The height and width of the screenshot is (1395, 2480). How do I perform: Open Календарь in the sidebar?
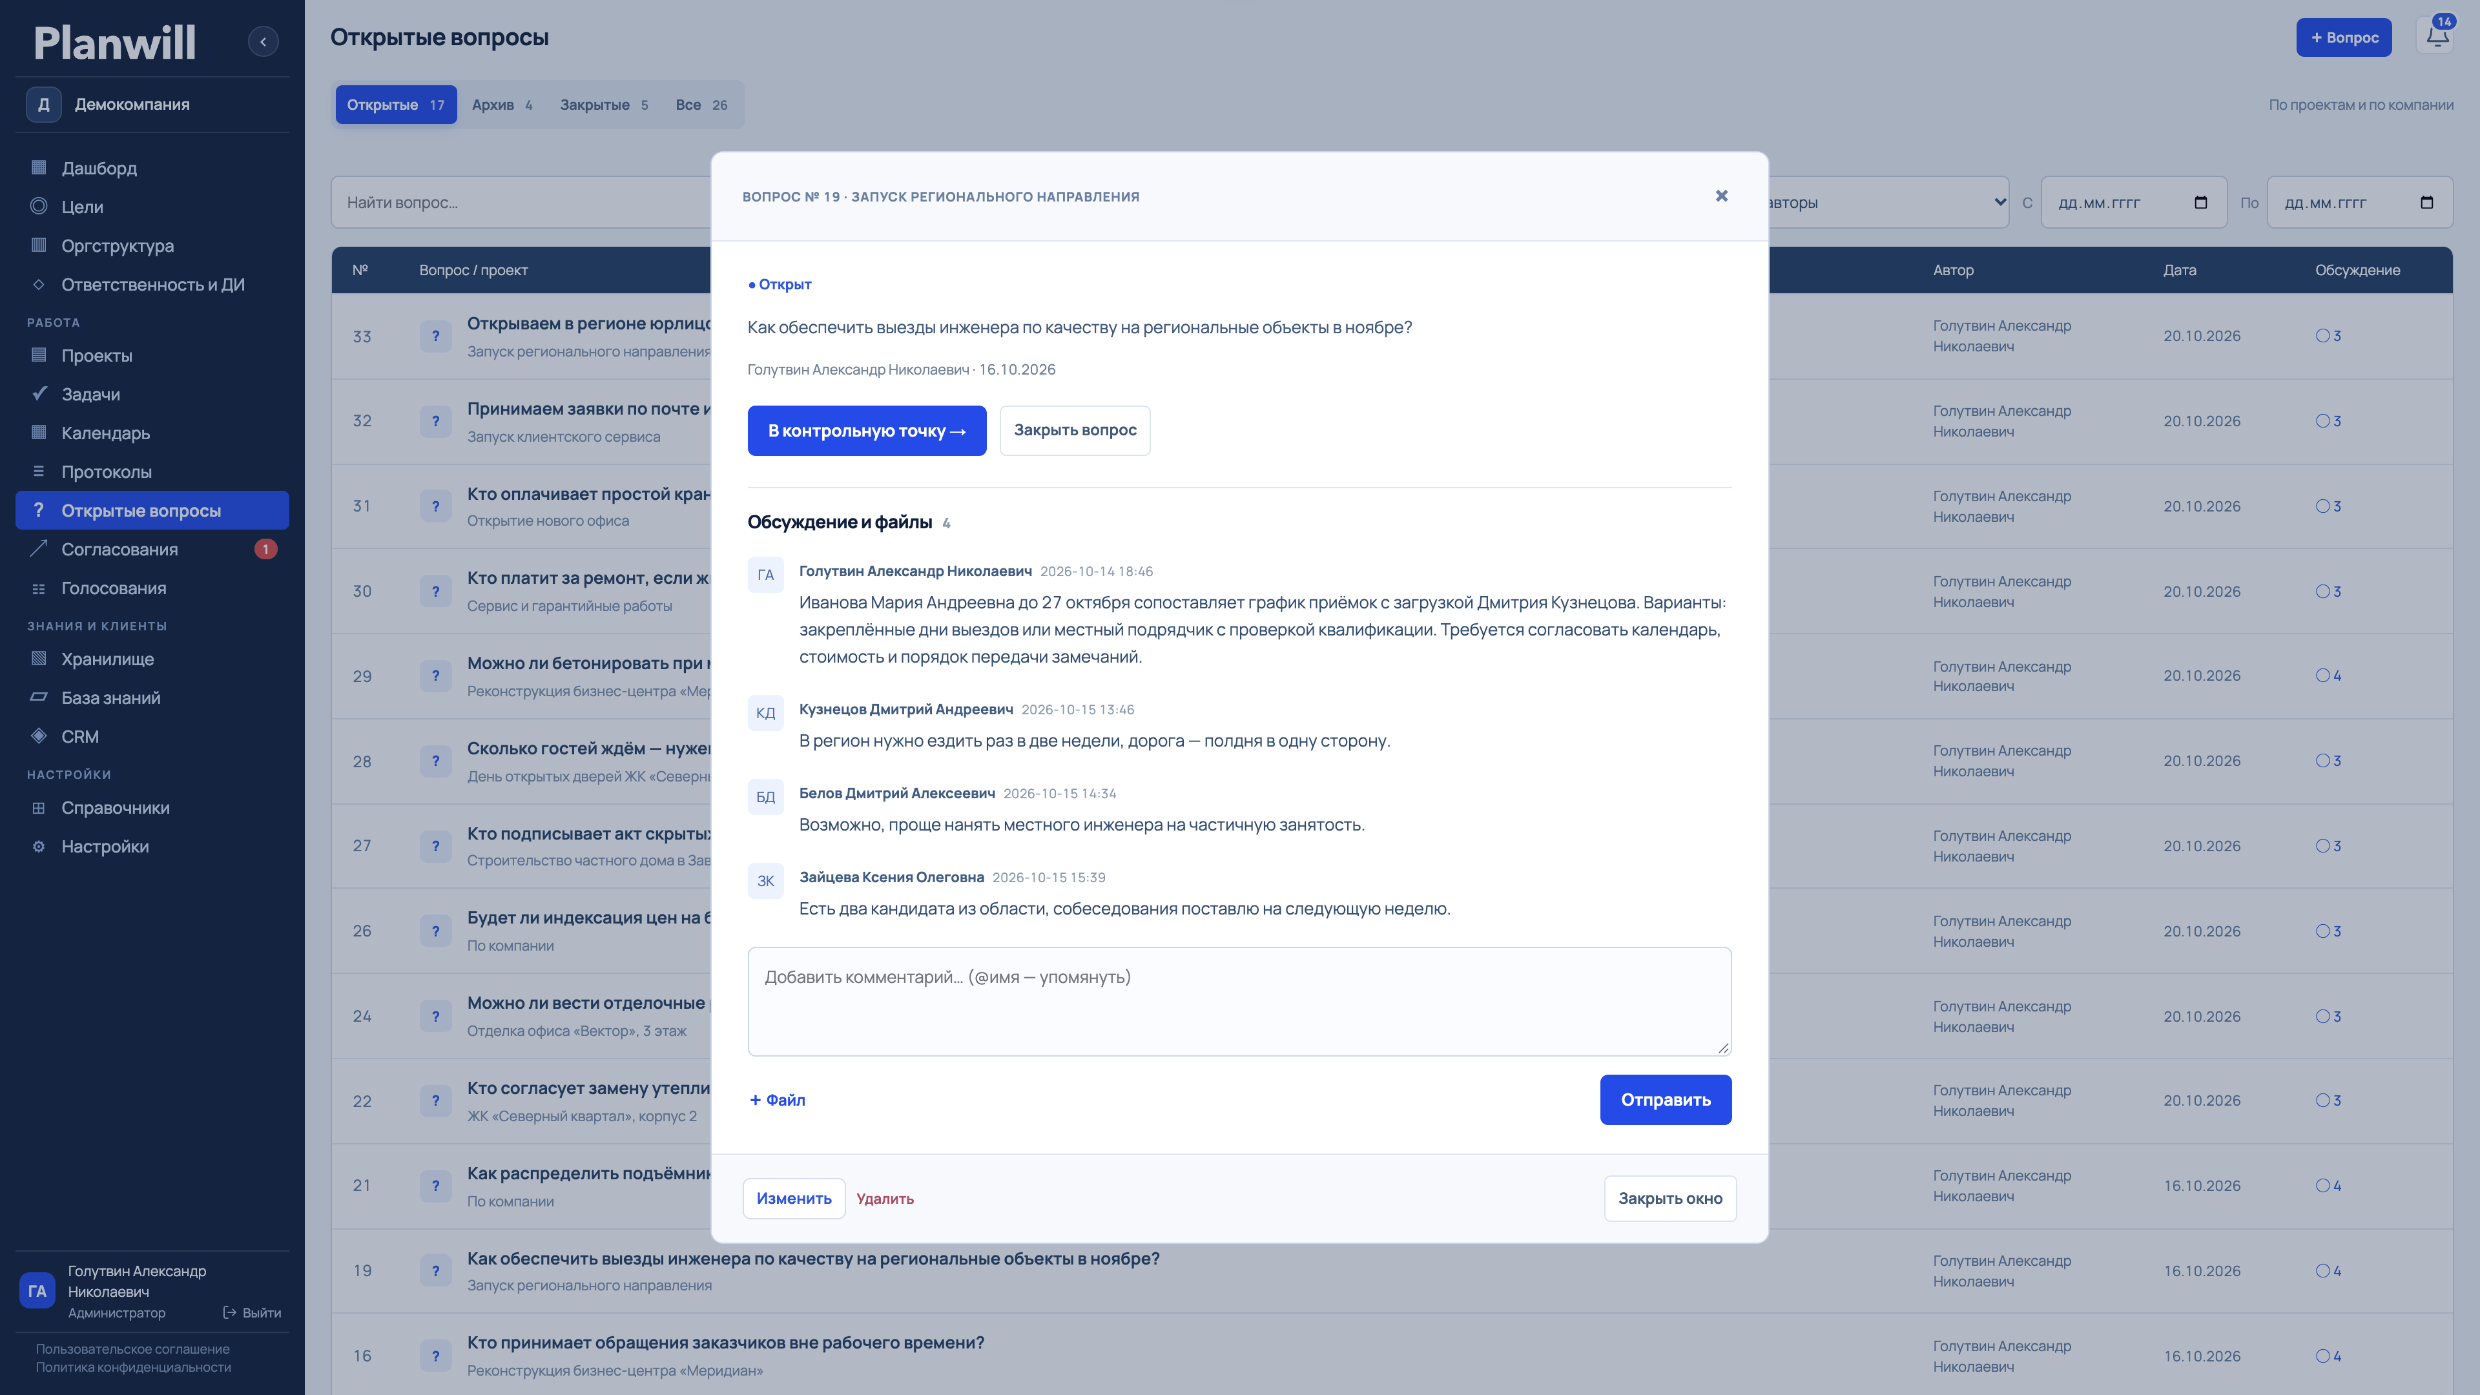153,433
